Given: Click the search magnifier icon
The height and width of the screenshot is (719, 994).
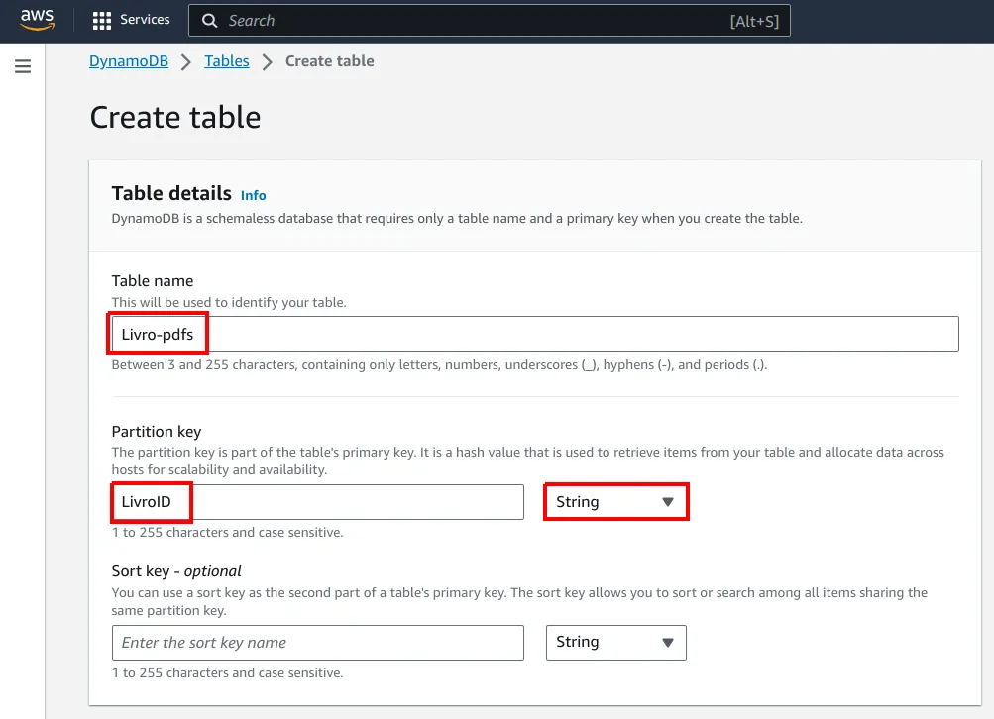Looking at the screenshot, I should pos(210,21).
